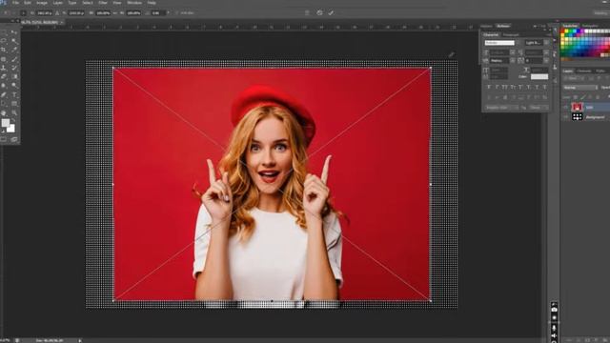Select the Dodge tool
Screen dimensions: 610x343
click(14, 85)
